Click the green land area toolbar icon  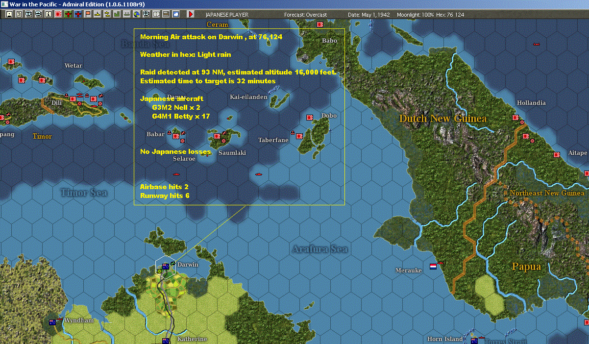(x=118, y=14)
